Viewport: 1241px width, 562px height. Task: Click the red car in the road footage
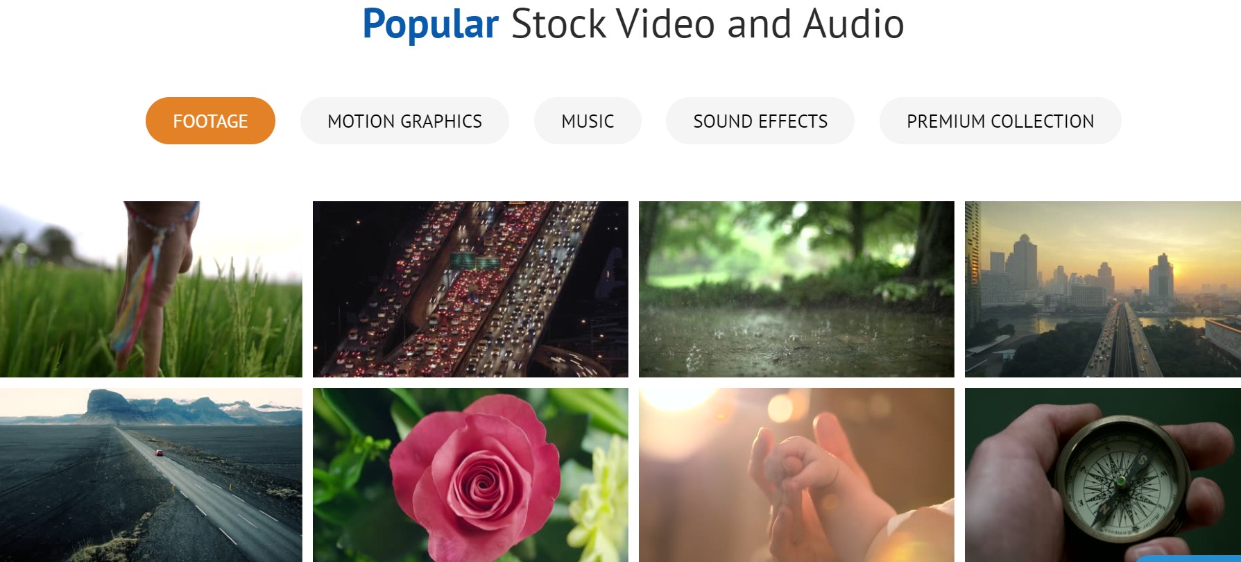pos(160,452)
